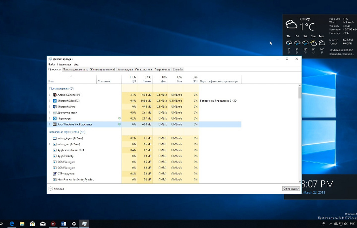Expand the Параметры process row
The height and width of the screenshot is (228, 357).
pyautogui.click(x=50, y=118)
